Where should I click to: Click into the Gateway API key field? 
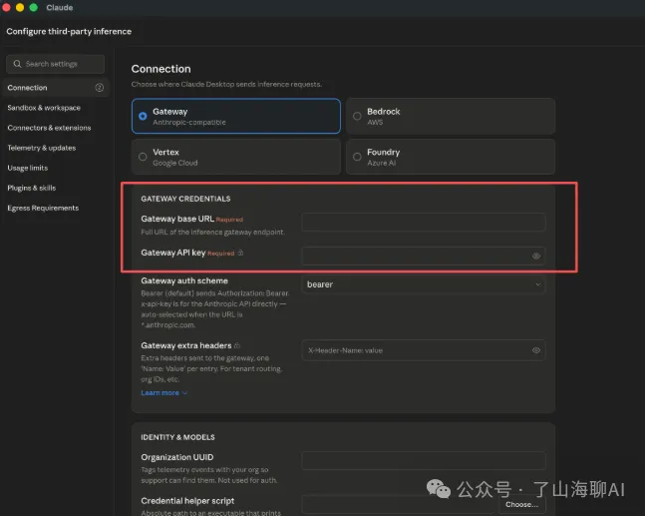pyautogui.click(x=424, y=257)
